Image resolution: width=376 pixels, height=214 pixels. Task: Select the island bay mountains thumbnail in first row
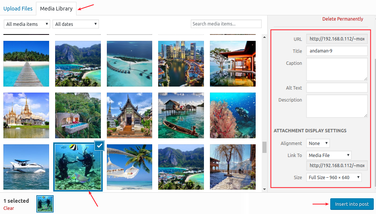click(x=78, y=63)
